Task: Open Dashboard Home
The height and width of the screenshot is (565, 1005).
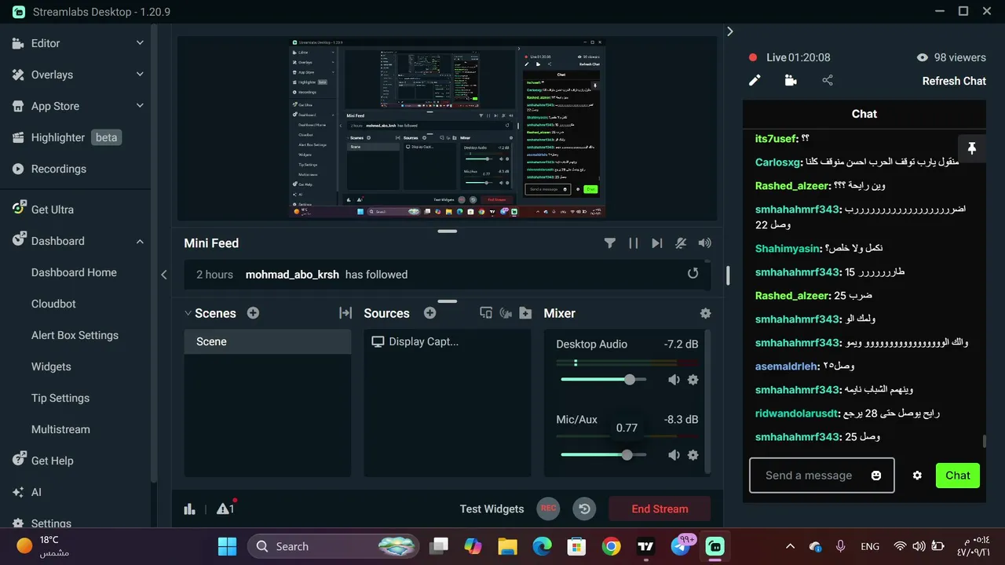Action: [x=74, y=272]
